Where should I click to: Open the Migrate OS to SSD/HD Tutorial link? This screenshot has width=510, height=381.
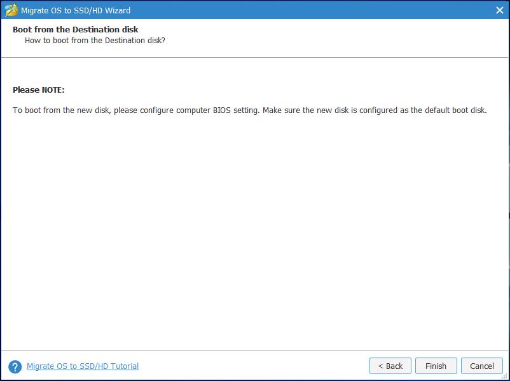[83, 366]
